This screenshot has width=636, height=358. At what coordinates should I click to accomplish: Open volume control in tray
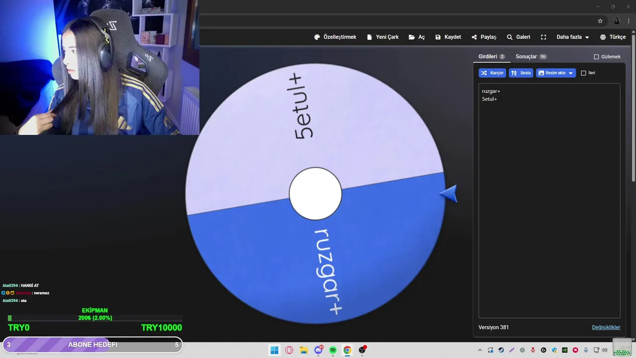(x=605, y=350)
